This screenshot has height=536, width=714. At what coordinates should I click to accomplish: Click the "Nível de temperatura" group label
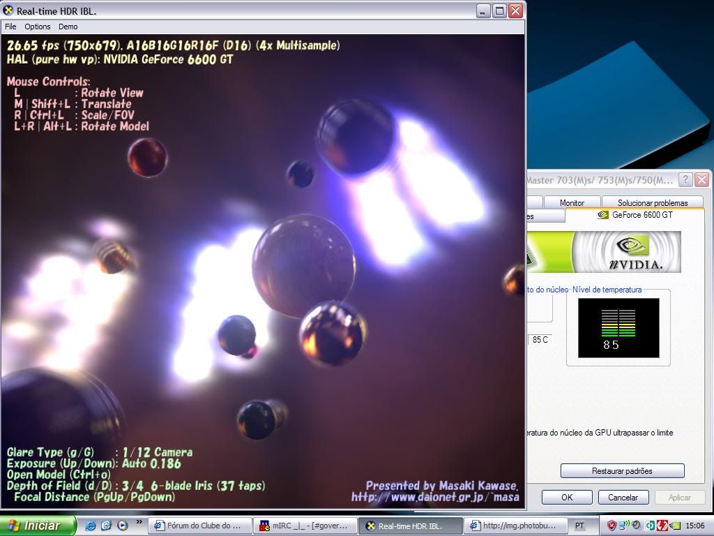coord(607,290)
